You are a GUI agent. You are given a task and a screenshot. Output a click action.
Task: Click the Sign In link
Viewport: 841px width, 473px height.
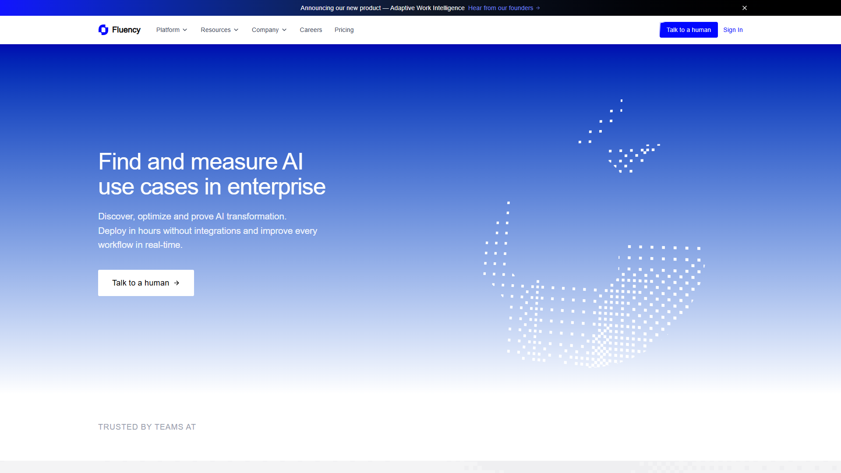pos(733,30)
